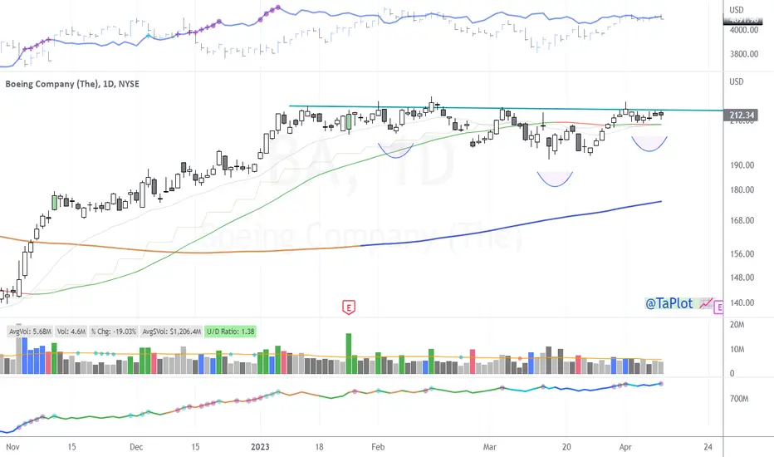Select the Vol: 4.6M indicator label

click(71, 332)
